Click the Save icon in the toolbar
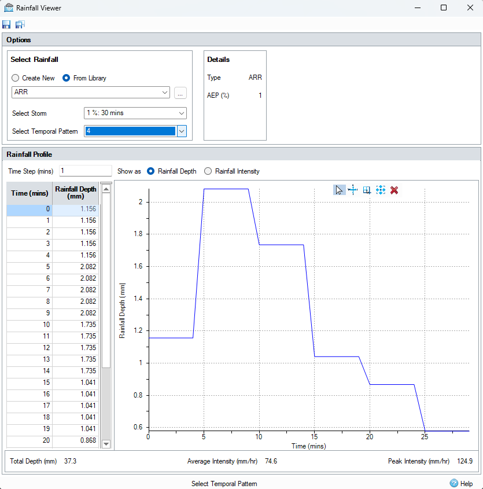The width and height of the screenshot is (483, 489). pyautogui.click(x=6, y=24)
